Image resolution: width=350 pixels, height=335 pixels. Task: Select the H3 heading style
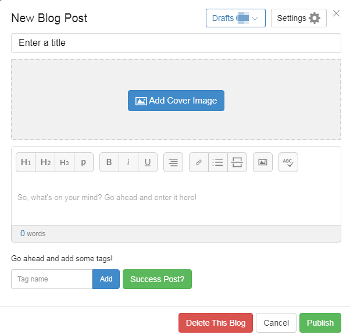(65, 162)
